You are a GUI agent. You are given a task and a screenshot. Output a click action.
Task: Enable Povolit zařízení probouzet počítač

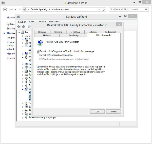[x=38, y=55]
